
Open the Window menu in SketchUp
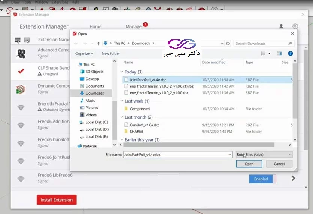click(x=41, y=2)
